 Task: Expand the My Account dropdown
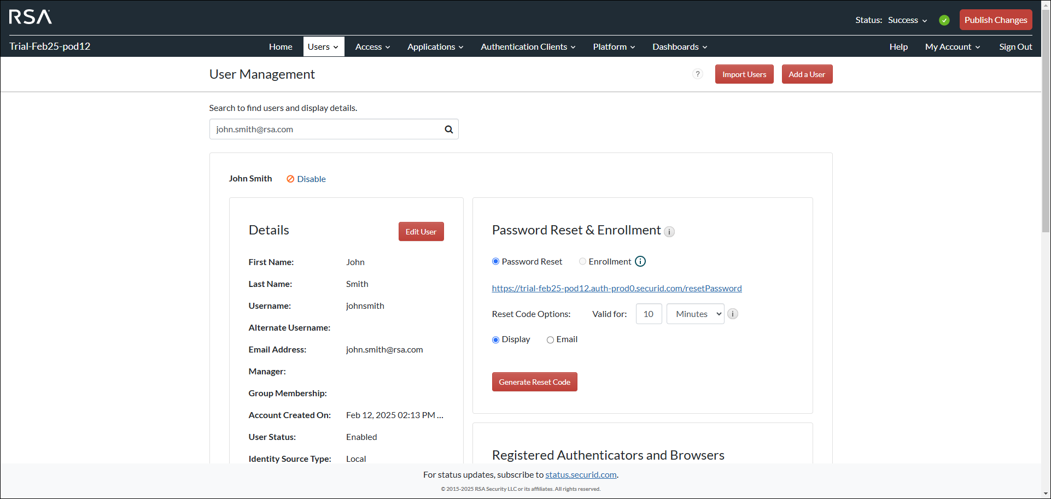point(952,46)
